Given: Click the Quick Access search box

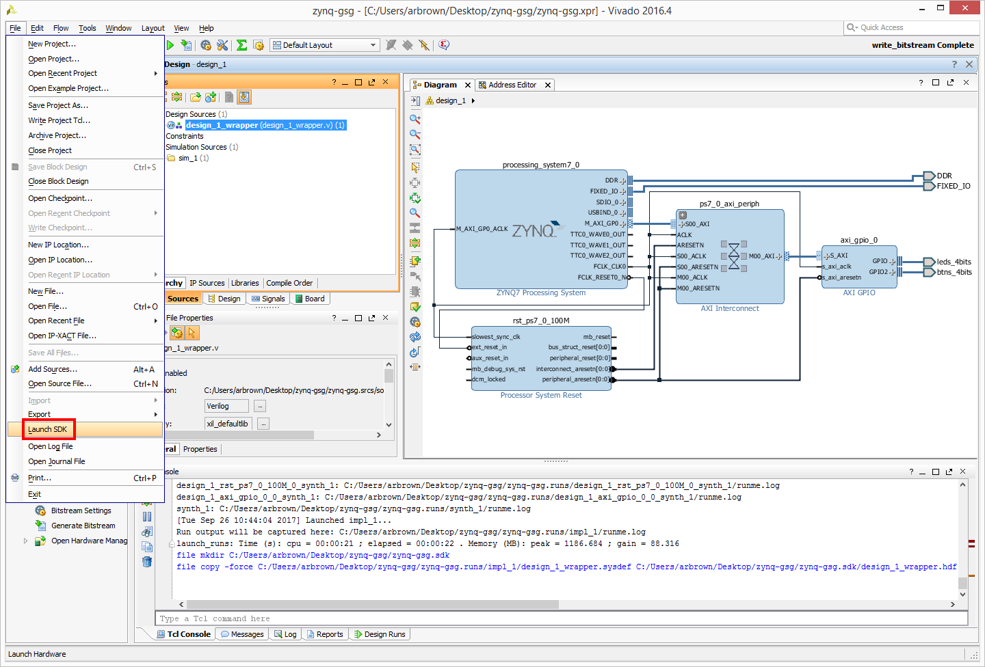Looking at the screenshot, I should [912, 27].
